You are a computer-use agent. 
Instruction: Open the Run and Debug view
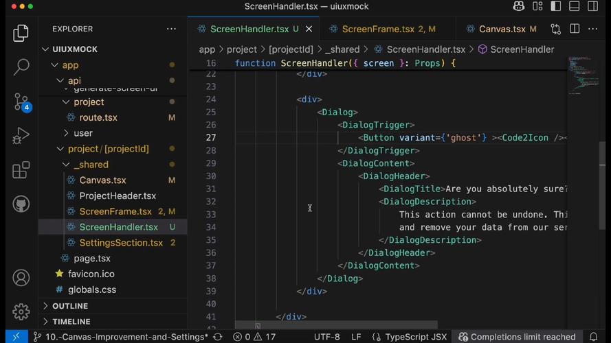click(x=21, y=136)
